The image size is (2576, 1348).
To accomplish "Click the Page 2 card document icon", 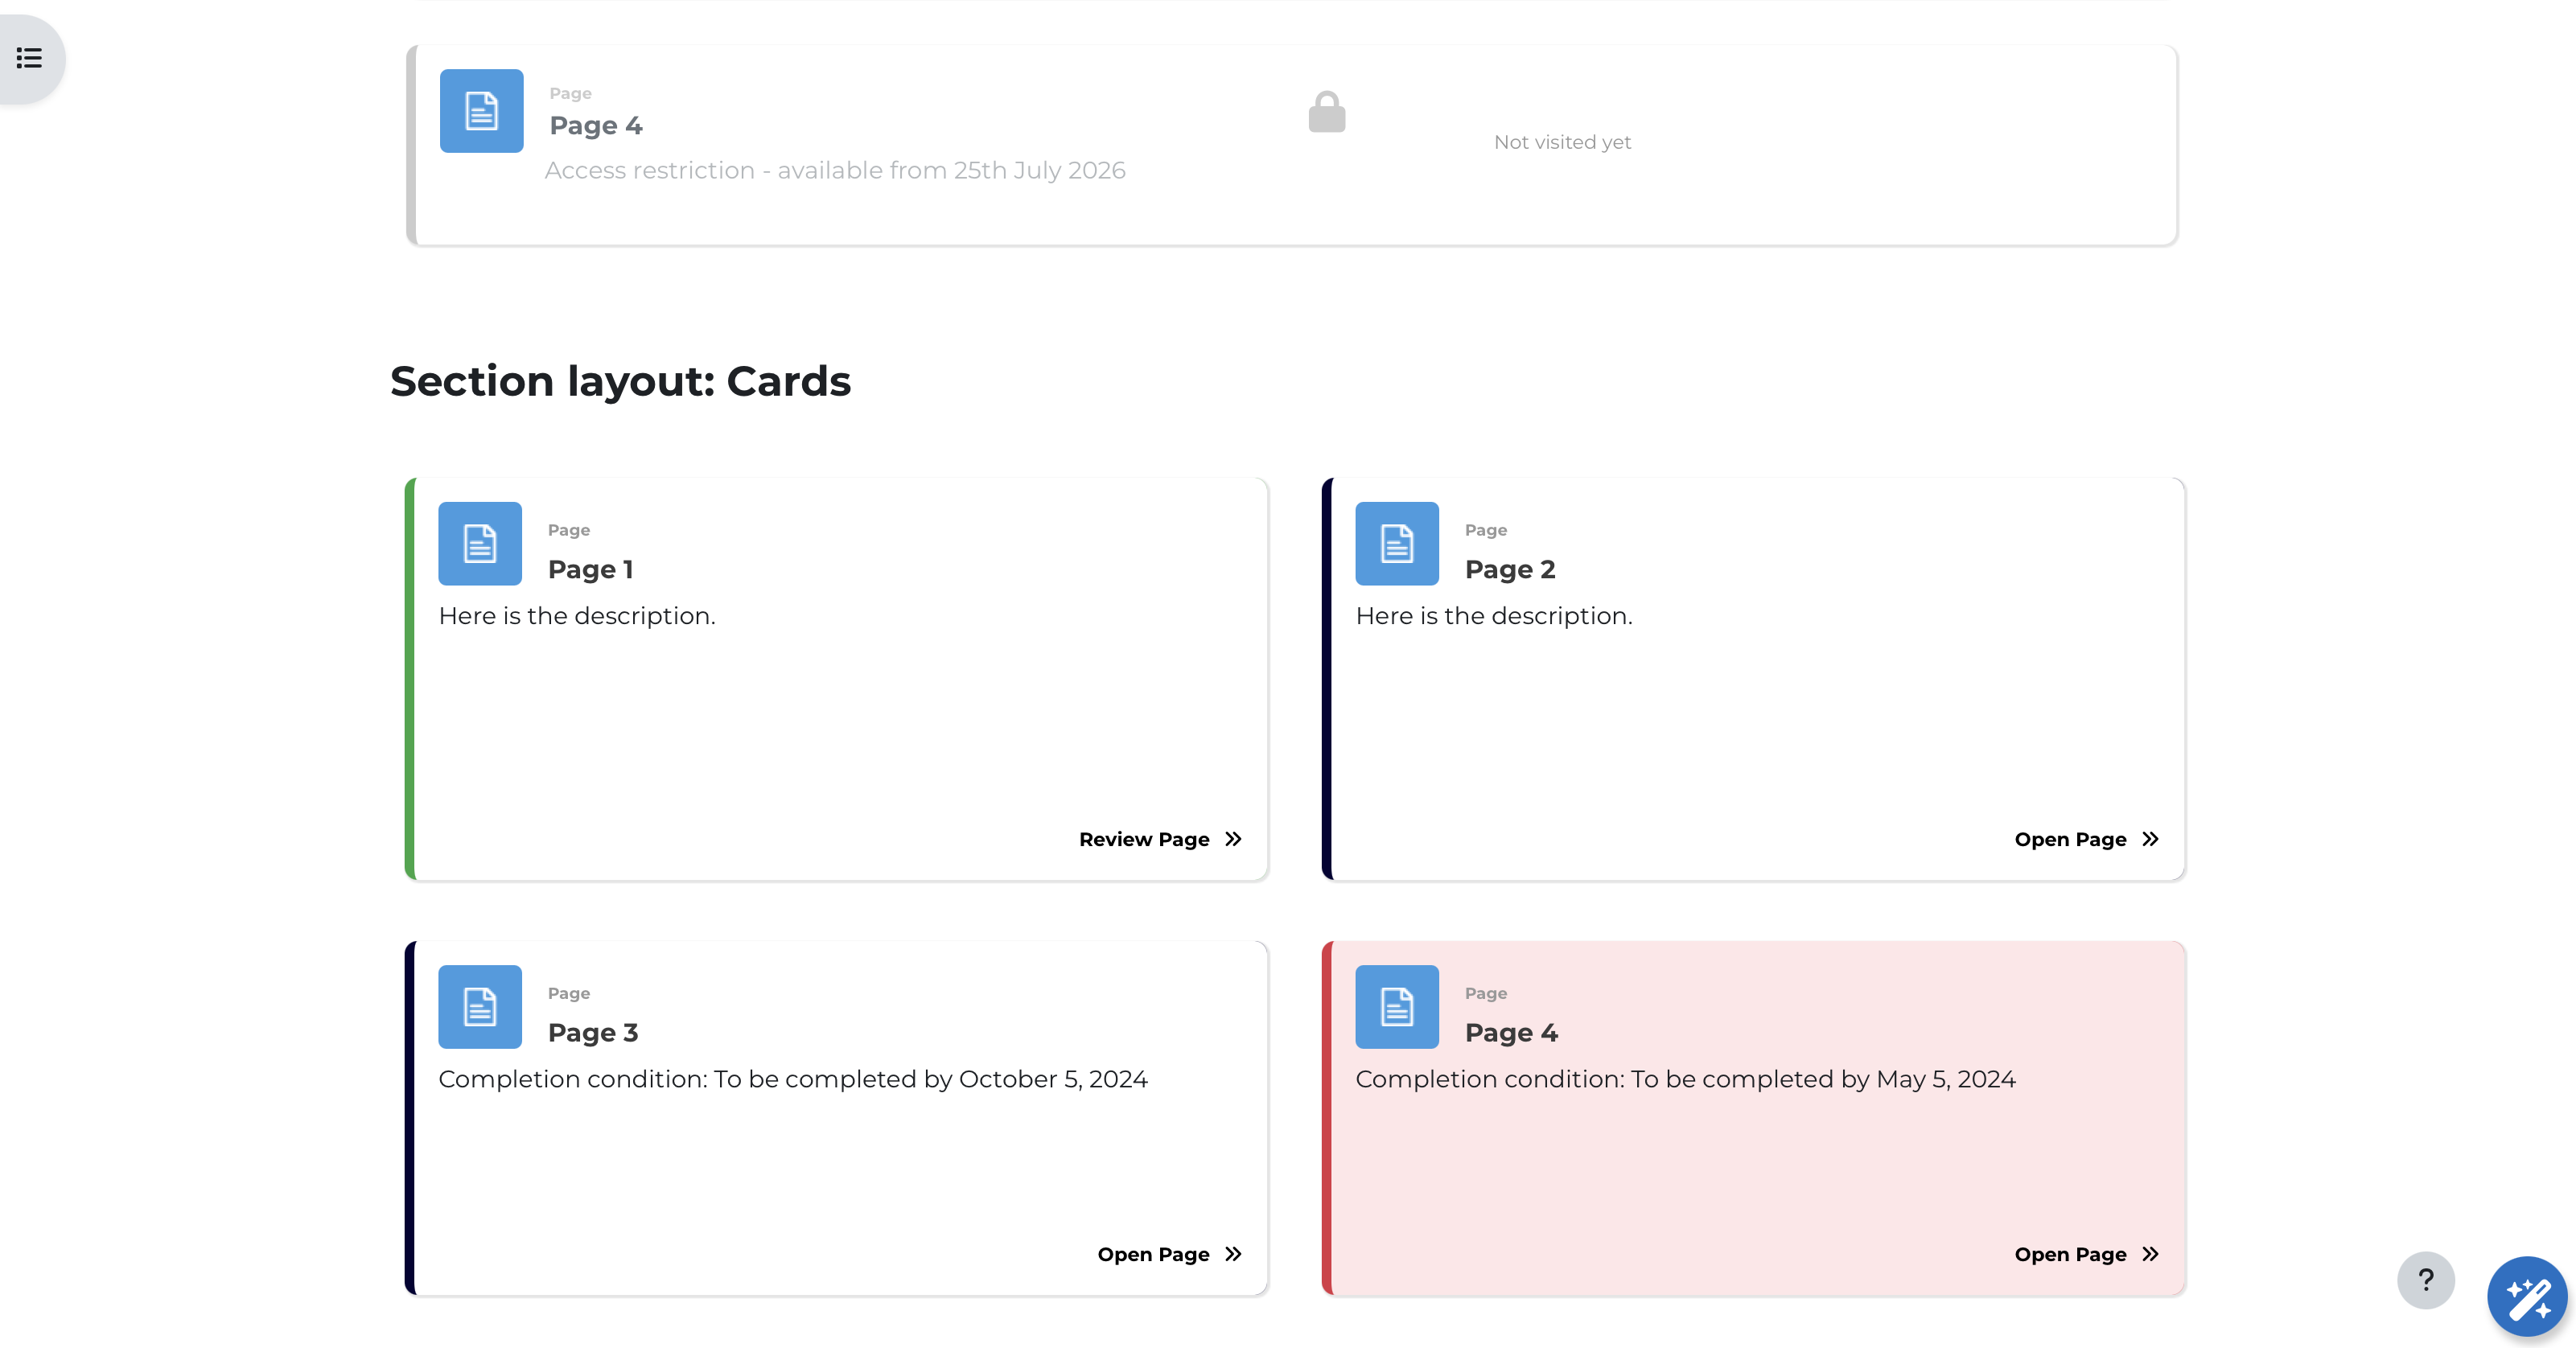I will pos(1396,543).
